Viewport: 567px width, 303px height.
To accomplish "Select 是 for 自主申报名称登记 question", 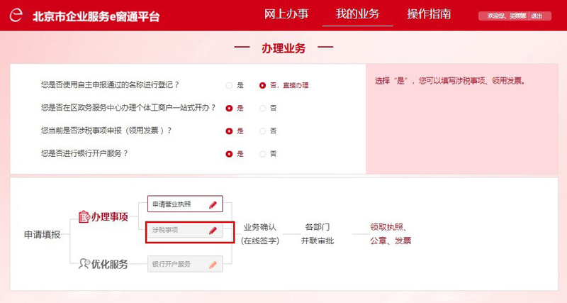I will pos(229,85).
